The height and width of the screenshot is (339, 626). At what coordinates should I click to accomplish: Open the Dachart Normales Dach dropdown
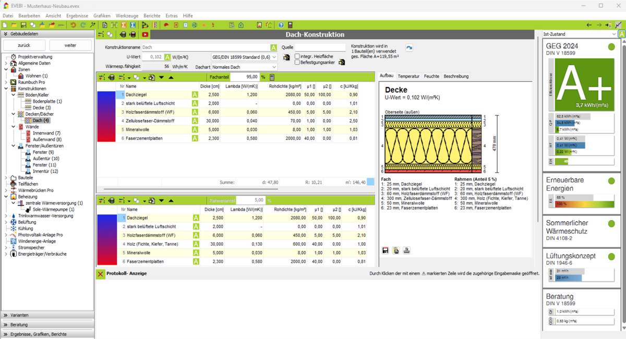click(x=244, y=67)
